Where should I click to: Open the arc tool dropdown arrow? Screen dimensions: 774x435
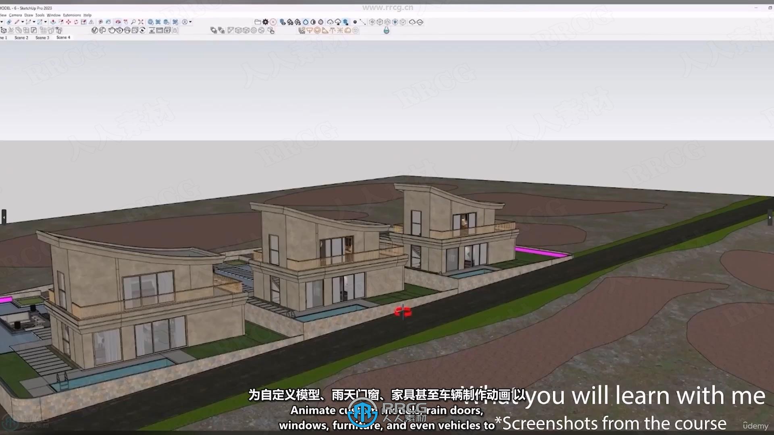tap(34, 22)
